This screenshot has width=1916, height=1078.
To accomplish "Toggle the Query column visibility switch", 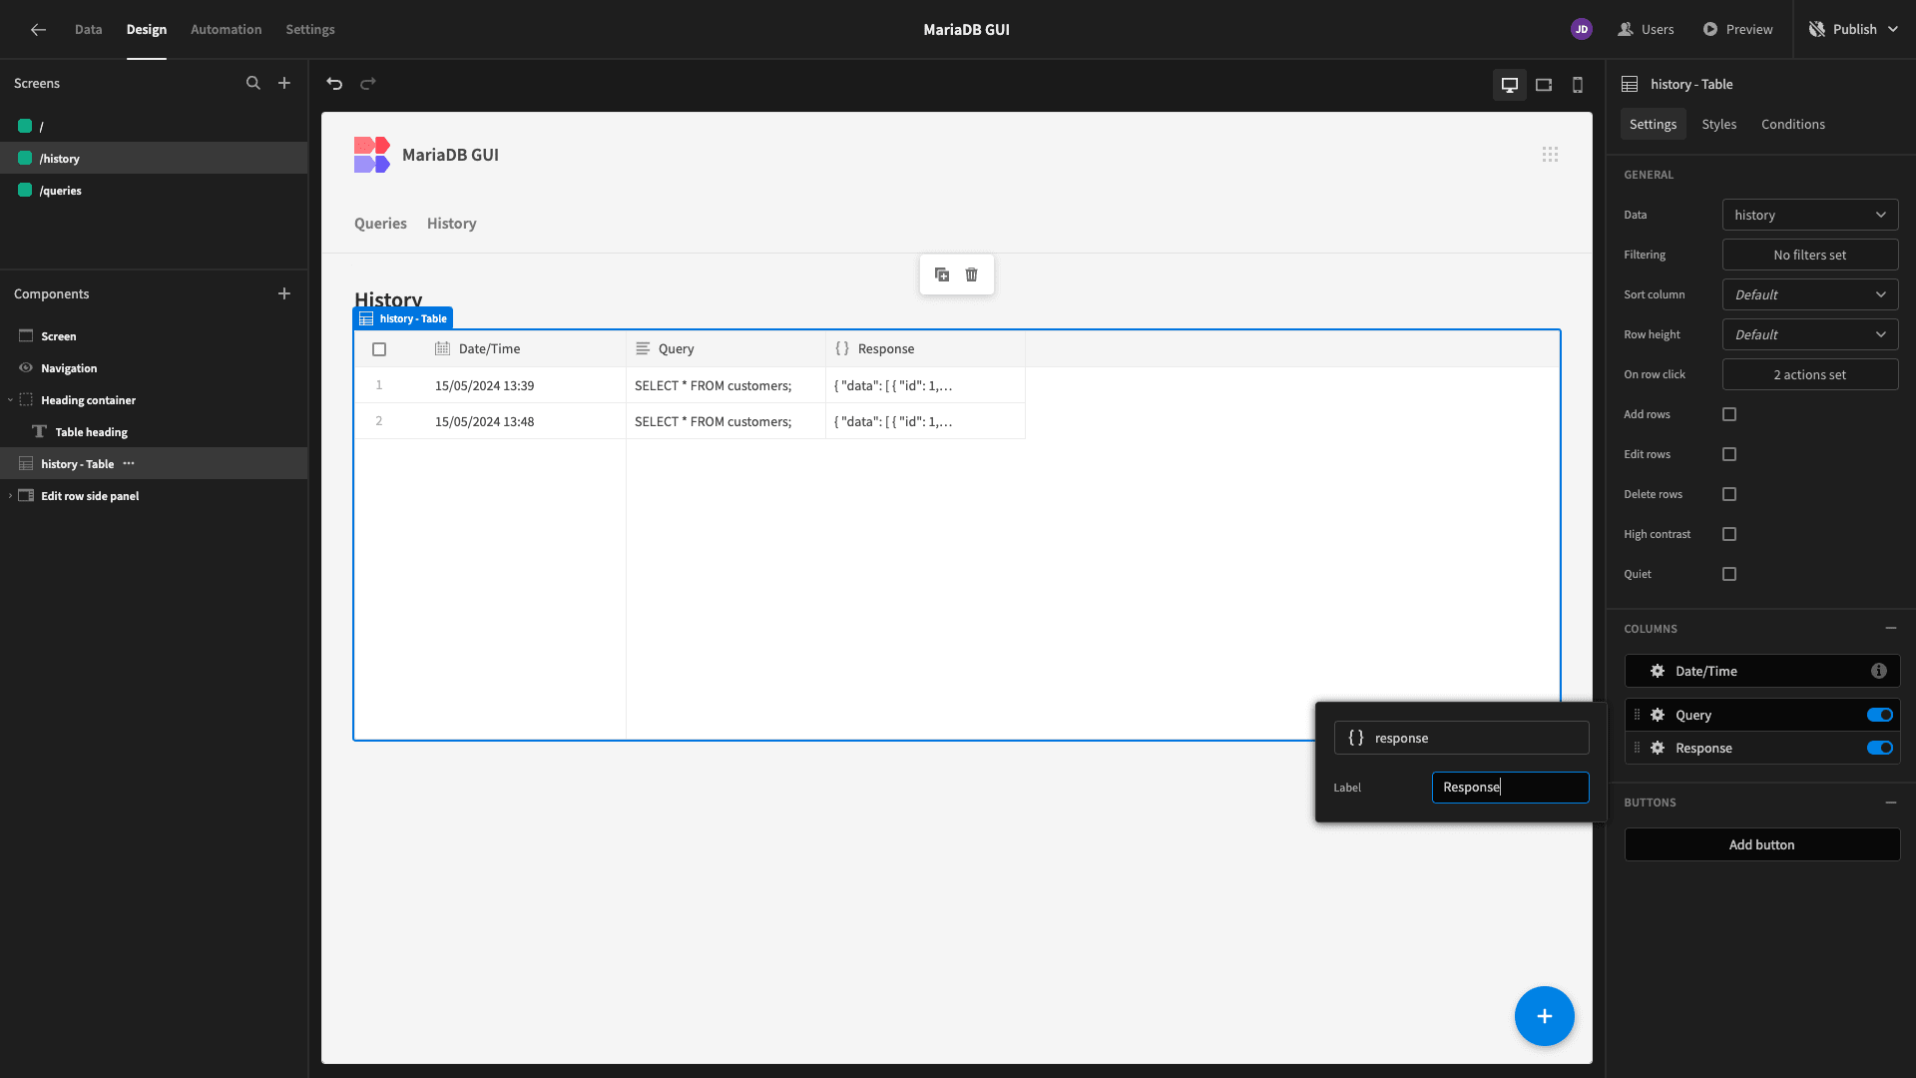I will click(1880, 715).
